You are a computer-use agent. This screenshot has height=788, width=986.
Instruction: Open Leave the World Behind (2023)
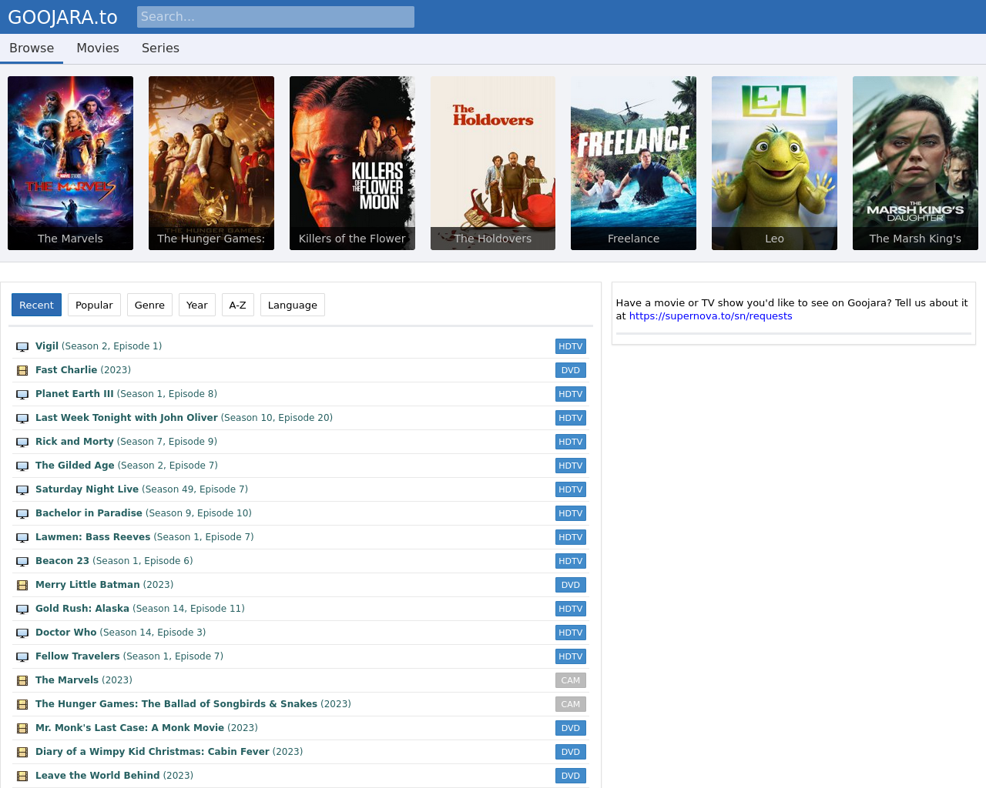point(114,776)
